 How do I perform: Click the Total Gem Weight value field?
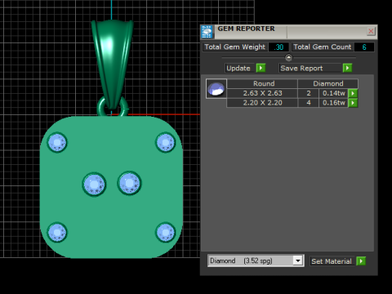[278, 47]
